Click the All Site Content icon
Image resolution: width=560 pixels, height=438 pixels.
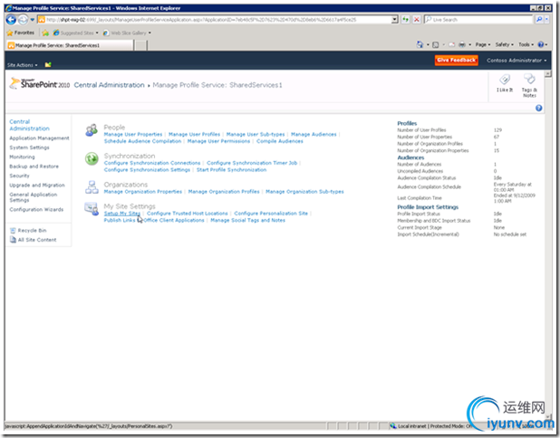point(13,240)
